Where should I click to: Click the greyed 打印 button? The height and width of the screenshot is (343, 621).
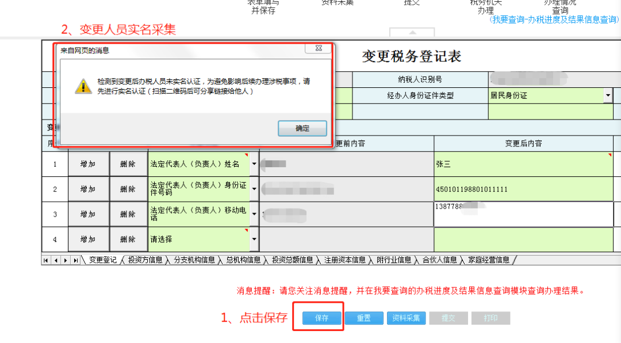click(x=490, y=318)
